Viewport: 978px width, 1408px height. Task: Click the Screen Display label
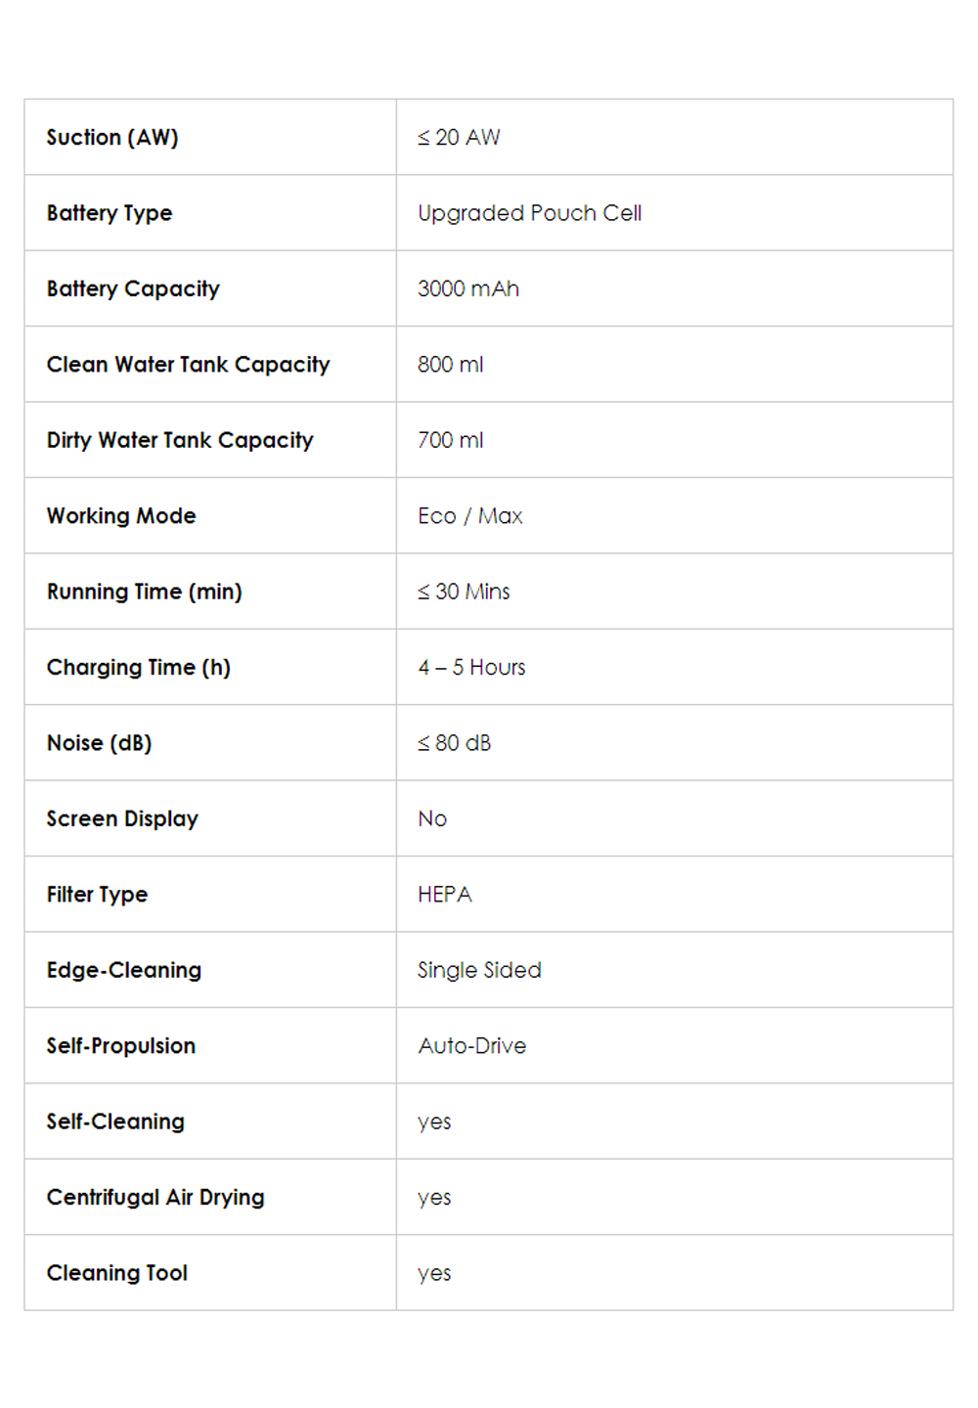122,819
